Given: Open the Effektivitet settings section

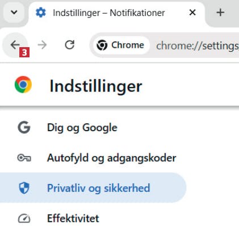Looking at the screenshot, I should [73, 218].
